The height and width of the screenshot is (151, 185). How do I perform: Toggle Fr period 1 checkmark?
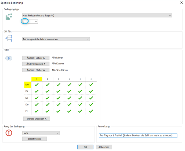click(x=37, y=111)
